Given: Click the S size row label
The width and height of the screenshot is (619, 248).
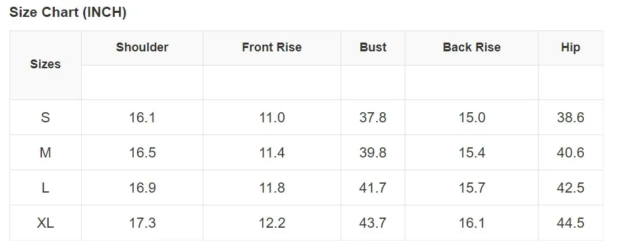Looking at the screenshot, I should click(45, 118).
